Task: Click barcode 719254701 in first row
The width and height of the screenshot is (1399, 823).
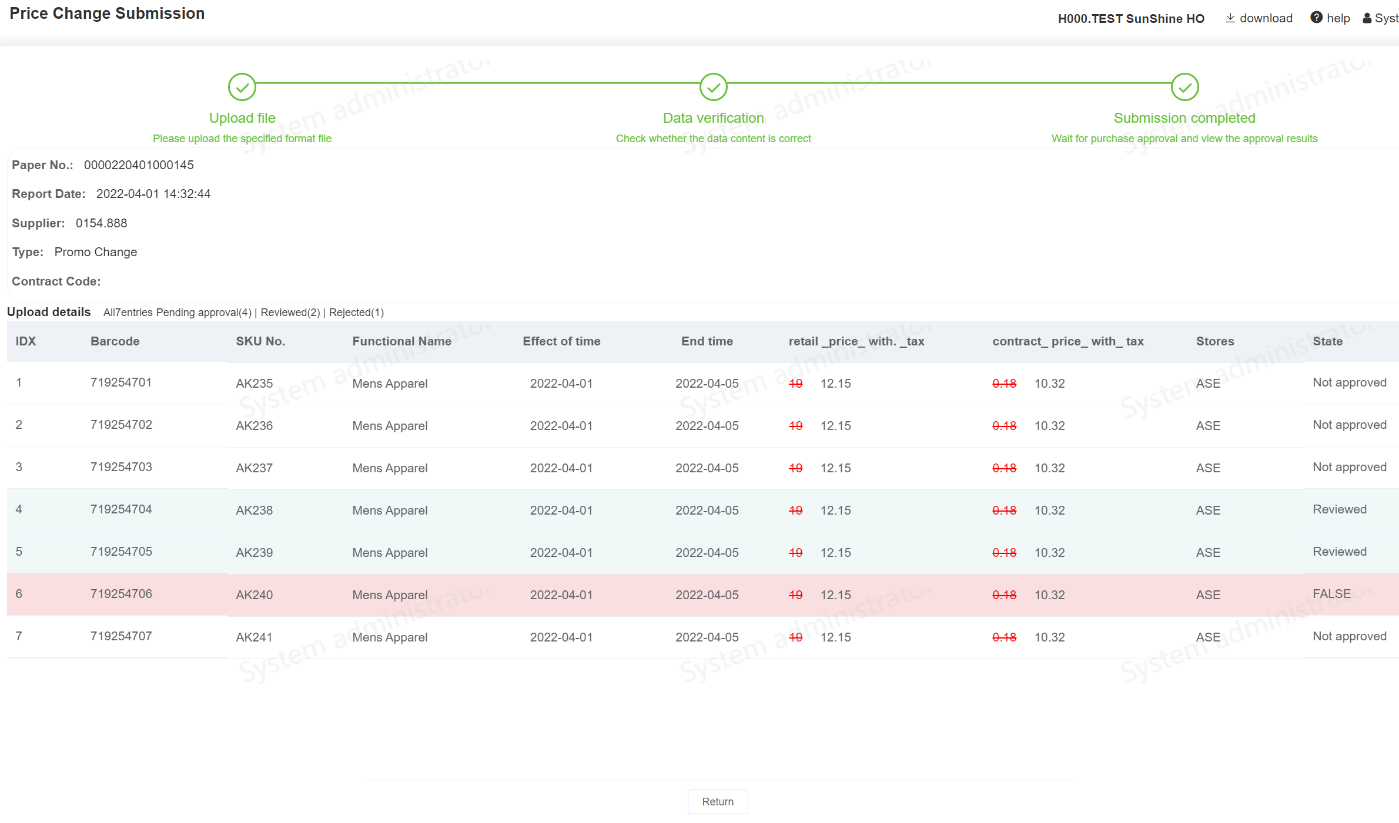Action: click(121, 382)
